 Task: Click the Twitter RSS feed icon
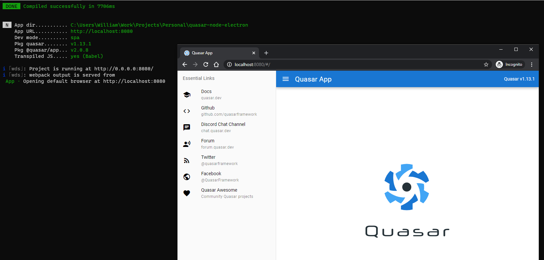click(x=187, y=160)
